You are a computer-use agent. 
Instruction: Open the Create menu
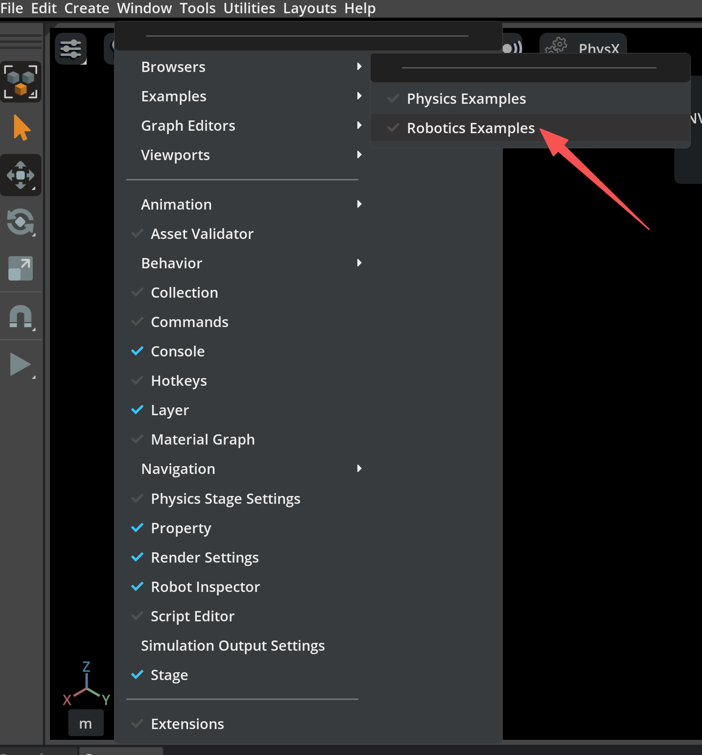(87, 8)
